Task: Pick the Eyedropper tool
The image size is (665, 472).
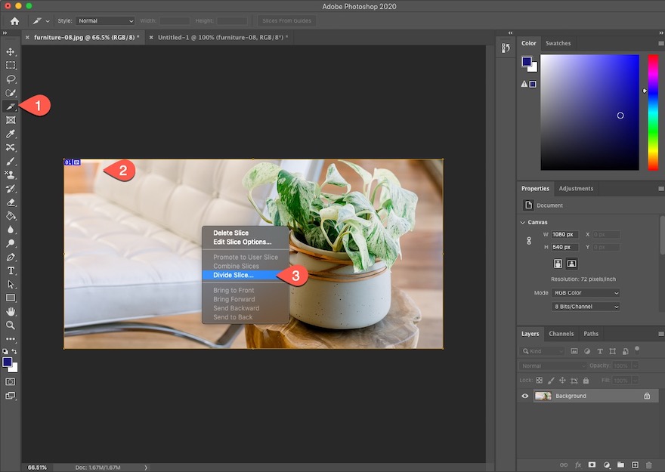Action: (x=11, y=134)
